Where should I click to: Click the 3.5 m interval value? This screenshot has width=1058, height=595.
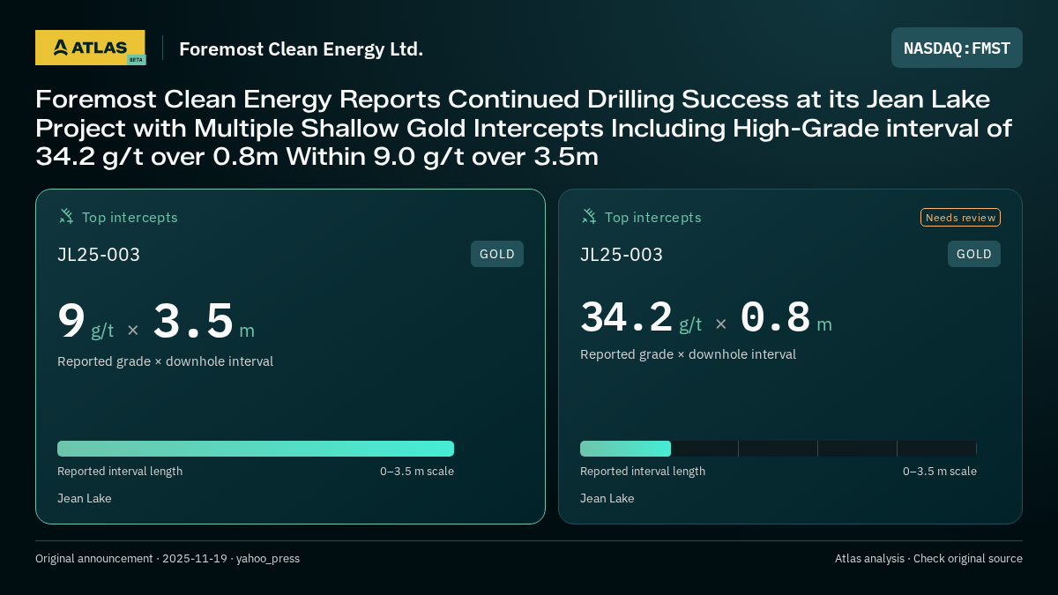pos(204,322)
